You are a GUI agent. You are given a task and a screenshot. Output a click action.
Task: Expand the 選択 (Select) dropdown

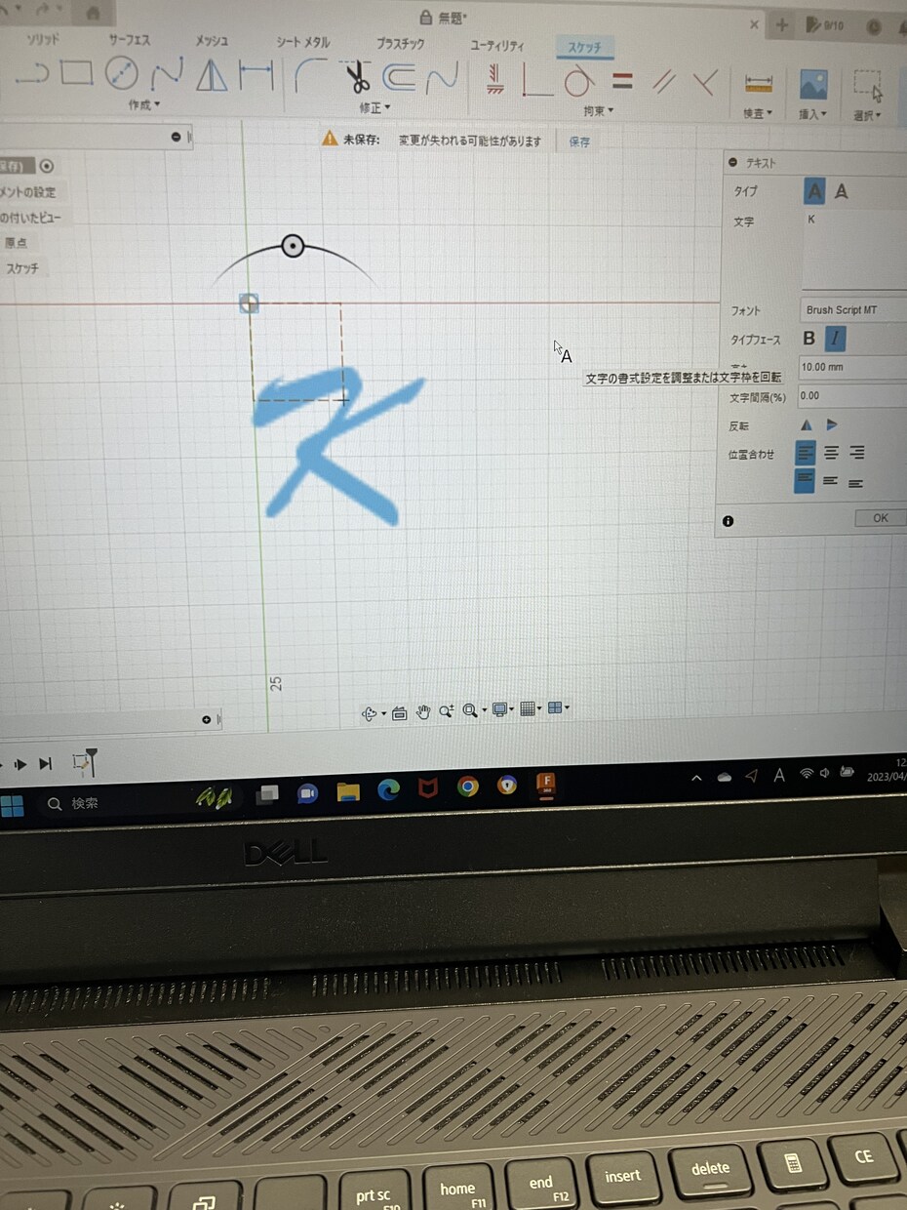[x=866, y=115]
